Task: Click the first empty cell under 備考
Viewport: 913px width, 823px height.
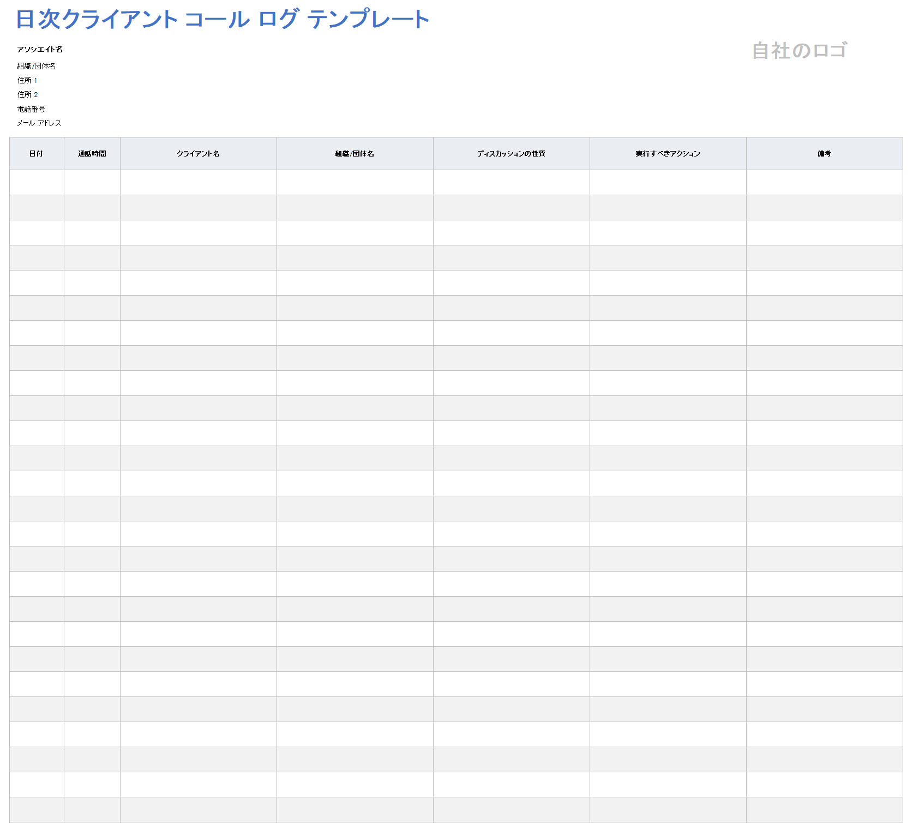Action: coord(825,183)
